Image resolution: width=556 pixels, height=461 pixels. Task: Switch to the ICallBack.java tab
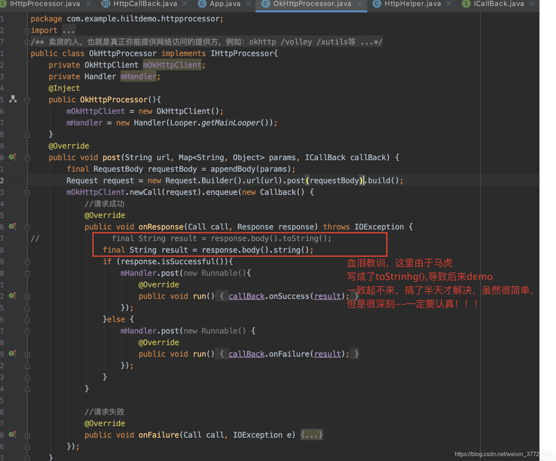(499, 4)
